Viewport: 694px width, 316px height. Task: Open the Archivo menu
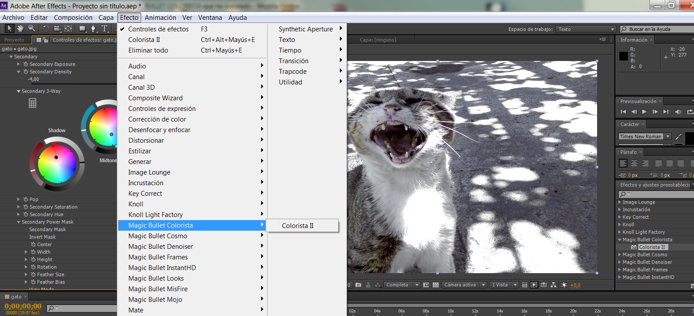(13, 18)
